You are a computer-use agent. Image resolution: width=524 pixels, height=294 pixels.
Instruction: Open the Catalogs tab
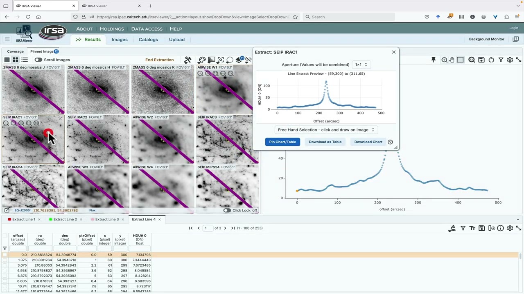pos(148,40)
